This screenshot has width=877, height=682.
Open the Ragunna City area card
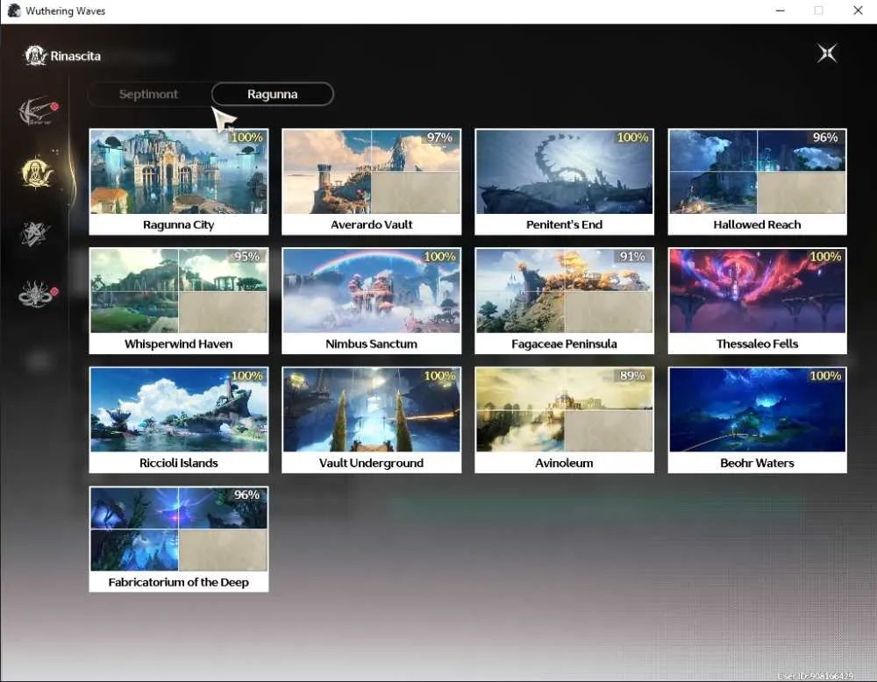coord(179,181)
